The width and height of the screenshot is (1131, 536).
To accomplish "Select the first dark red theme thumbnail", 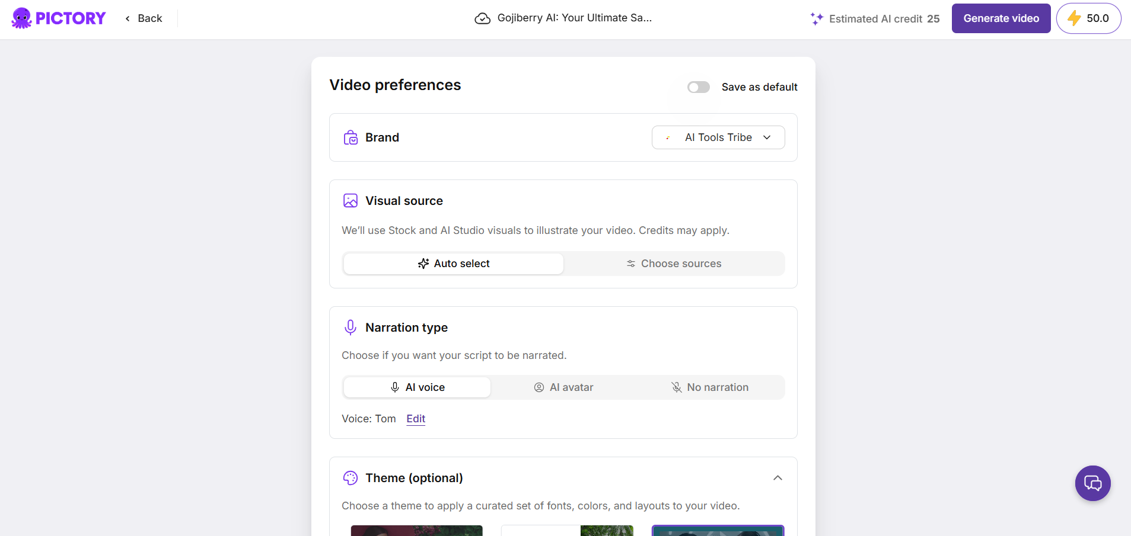I will [x=417, y=530].
